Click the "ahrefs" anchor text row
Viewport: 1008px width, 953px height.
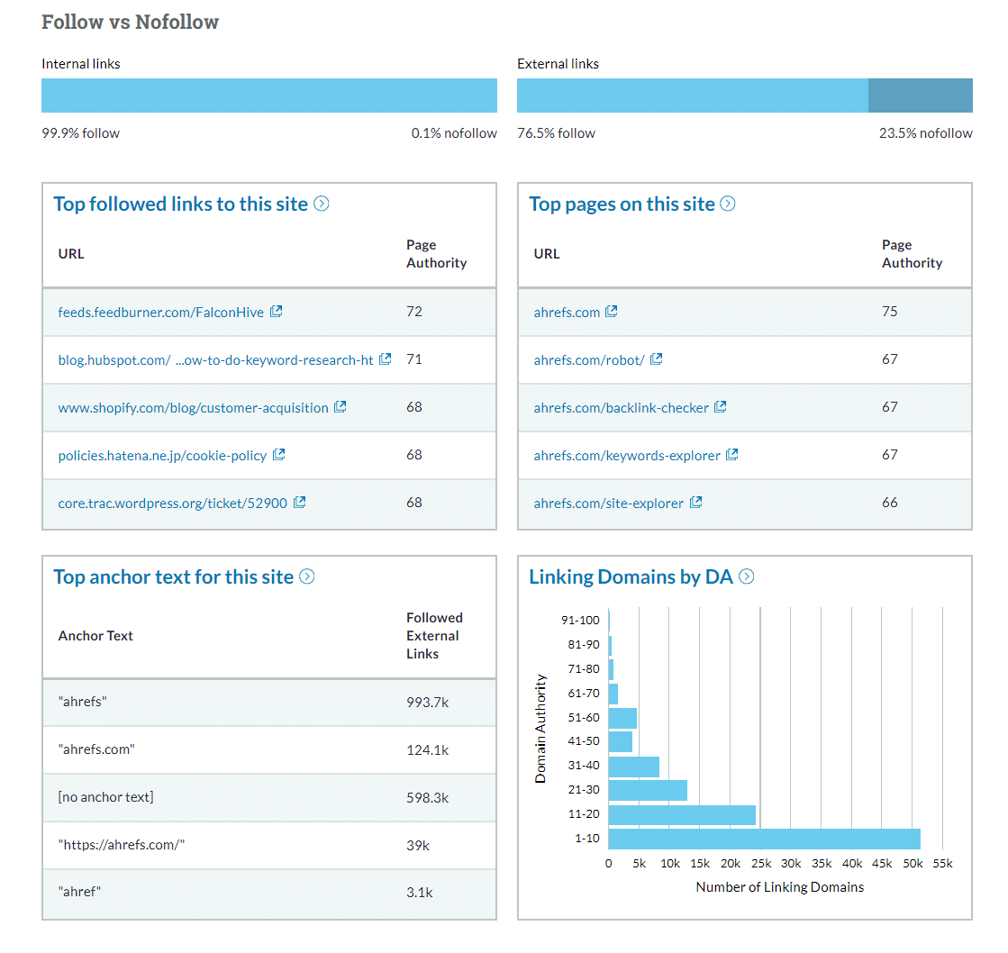pyautogui.click(x=269, y=703)
